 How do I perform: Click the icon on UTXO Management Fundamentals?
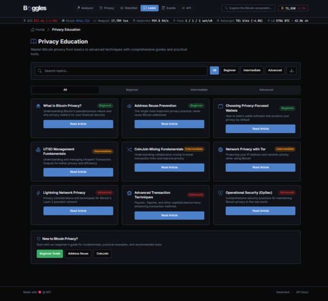point(38,150)
